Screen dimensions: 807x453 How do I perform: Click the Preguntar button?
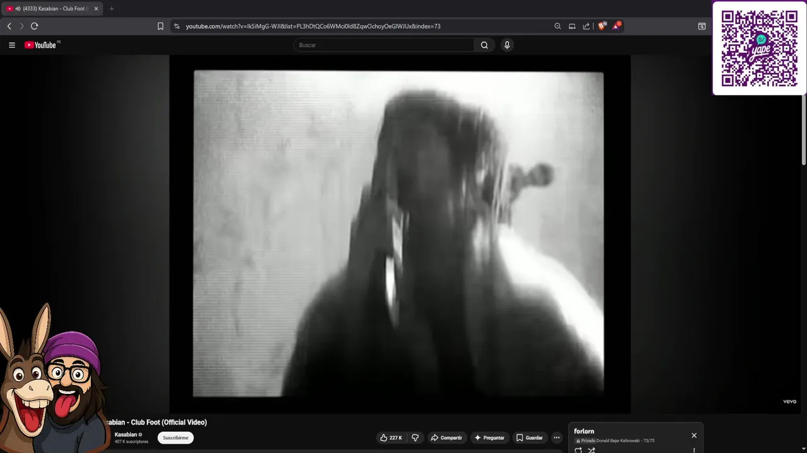(489, 438)
